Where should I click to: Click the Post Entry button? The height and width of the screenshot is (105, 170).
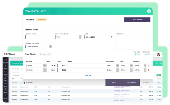tap(137, 19)
